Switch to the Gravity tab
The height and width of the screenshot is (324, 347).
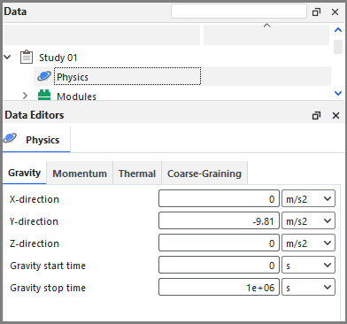25,173
